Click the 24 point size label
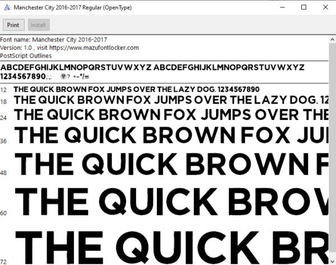 [x=3, y=118]
